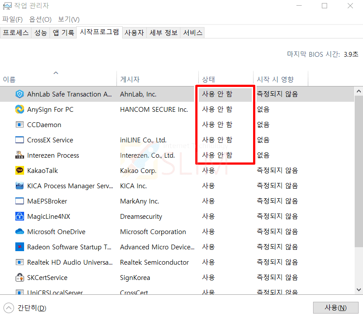Select the KakaoTalk entry

point(42,170)
